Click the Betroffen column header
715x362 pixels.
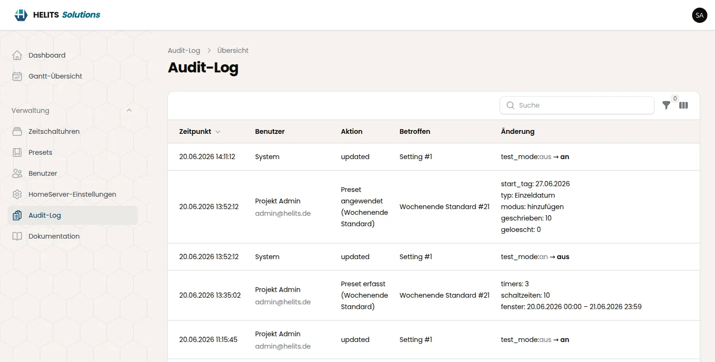pos(415,131)
